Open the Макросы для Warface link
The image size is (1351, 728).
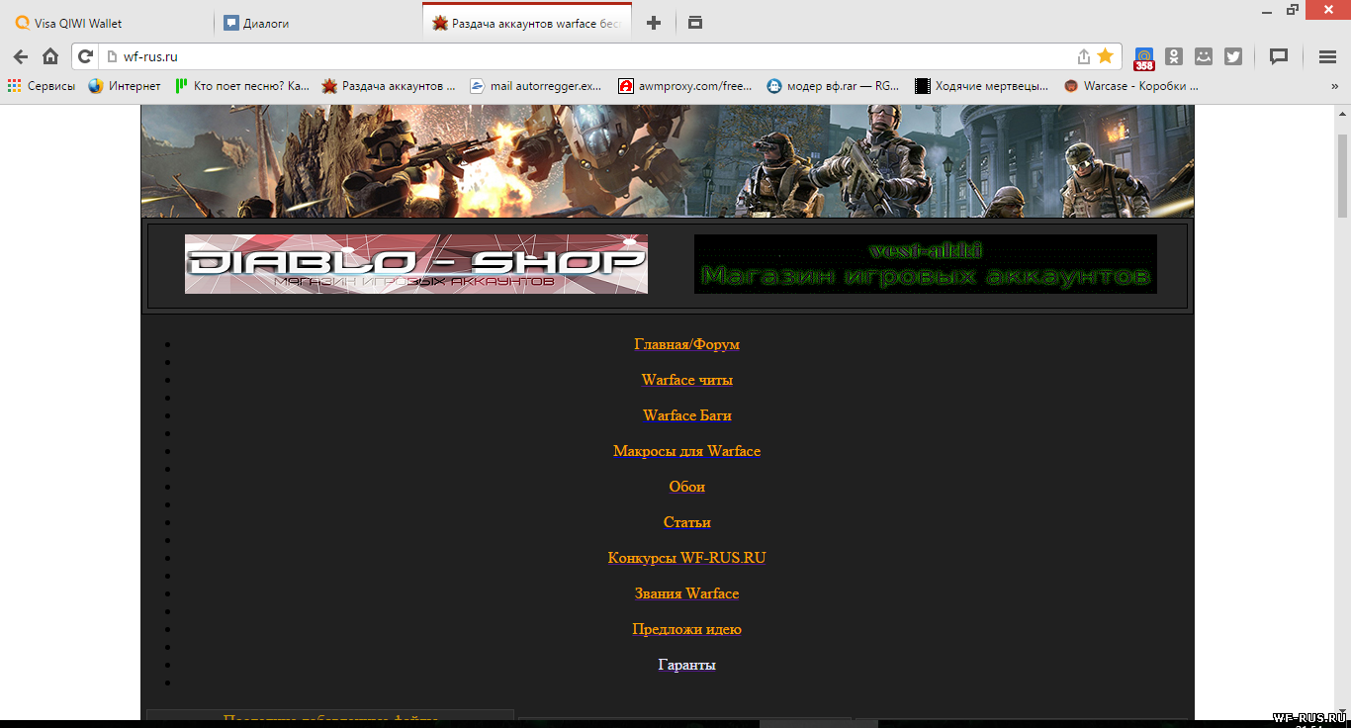coord(686,451)
